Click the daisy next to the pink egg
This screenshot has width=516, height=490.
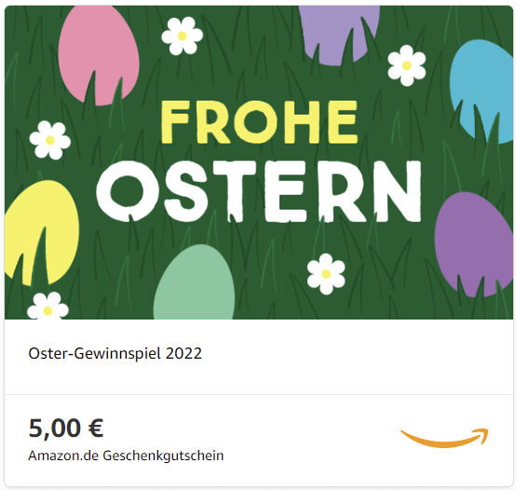(x=182, y=36)
